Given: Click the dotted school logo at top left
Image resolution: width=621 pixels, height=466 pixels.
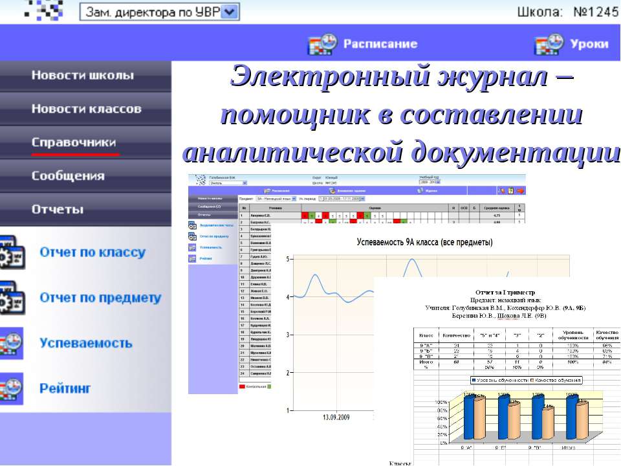Looking at the screenshot, I should [x=43, y=10].
